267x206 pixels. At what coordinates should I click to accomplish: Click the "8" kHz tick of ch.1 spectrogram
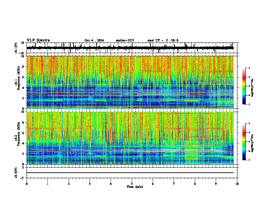pyautogui.click(x=24, y=67)
